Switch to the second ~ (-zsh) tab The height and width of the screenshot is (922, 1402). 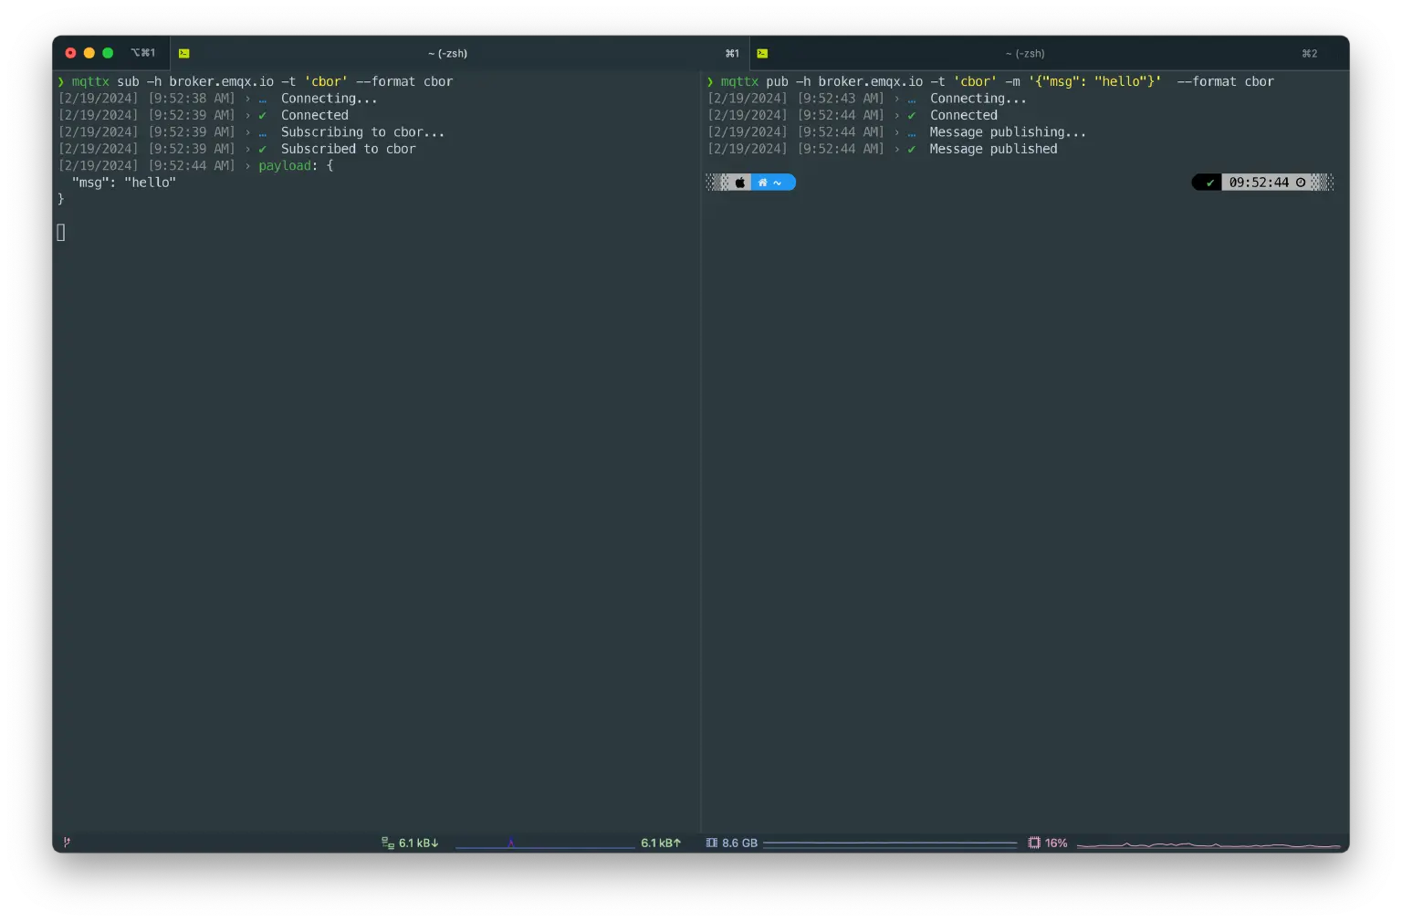pyautogui.click(x=1025, y=54)
